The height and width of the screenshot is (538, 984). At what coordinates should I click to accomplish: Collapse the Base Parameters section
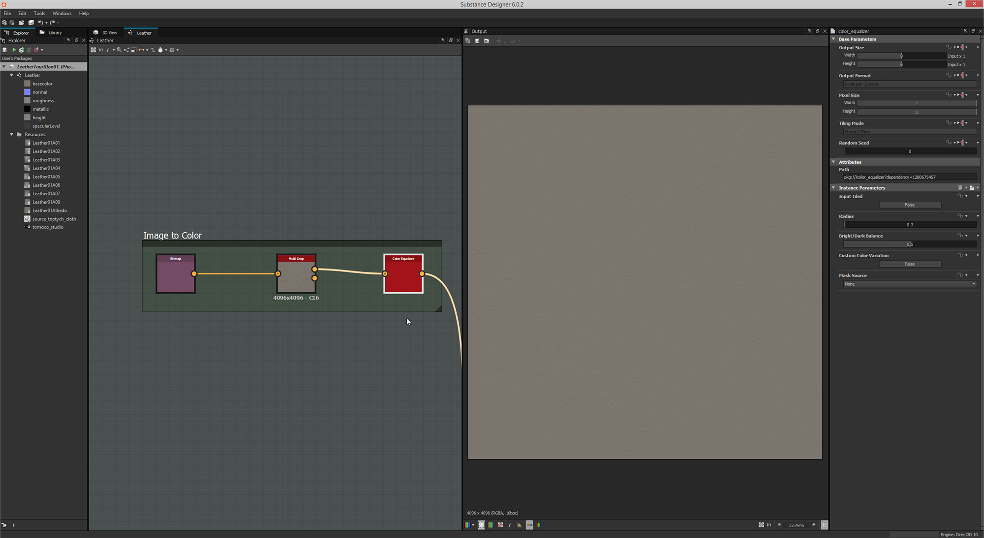[x=833, y=39]
